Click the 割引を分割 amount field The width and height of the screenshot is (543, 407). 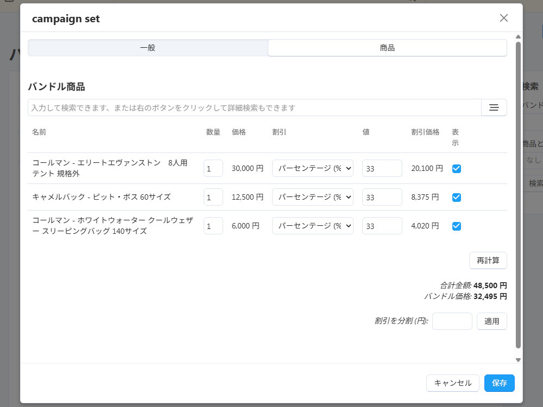452,321
